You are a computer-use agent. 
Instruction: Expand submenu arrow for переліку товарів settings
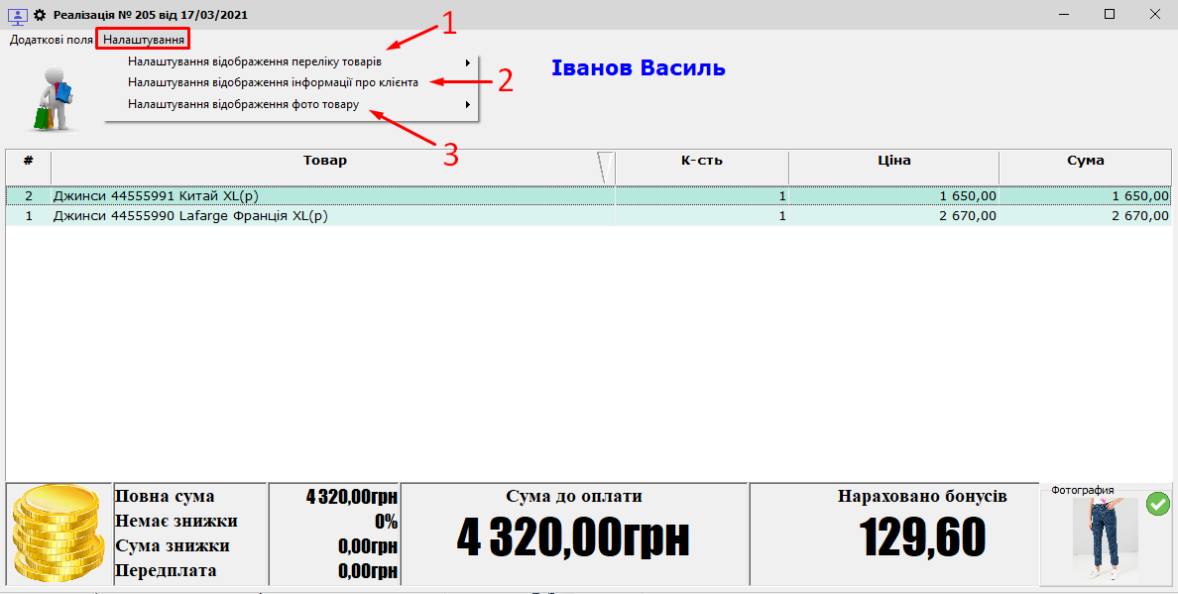(x=467, y=62)
